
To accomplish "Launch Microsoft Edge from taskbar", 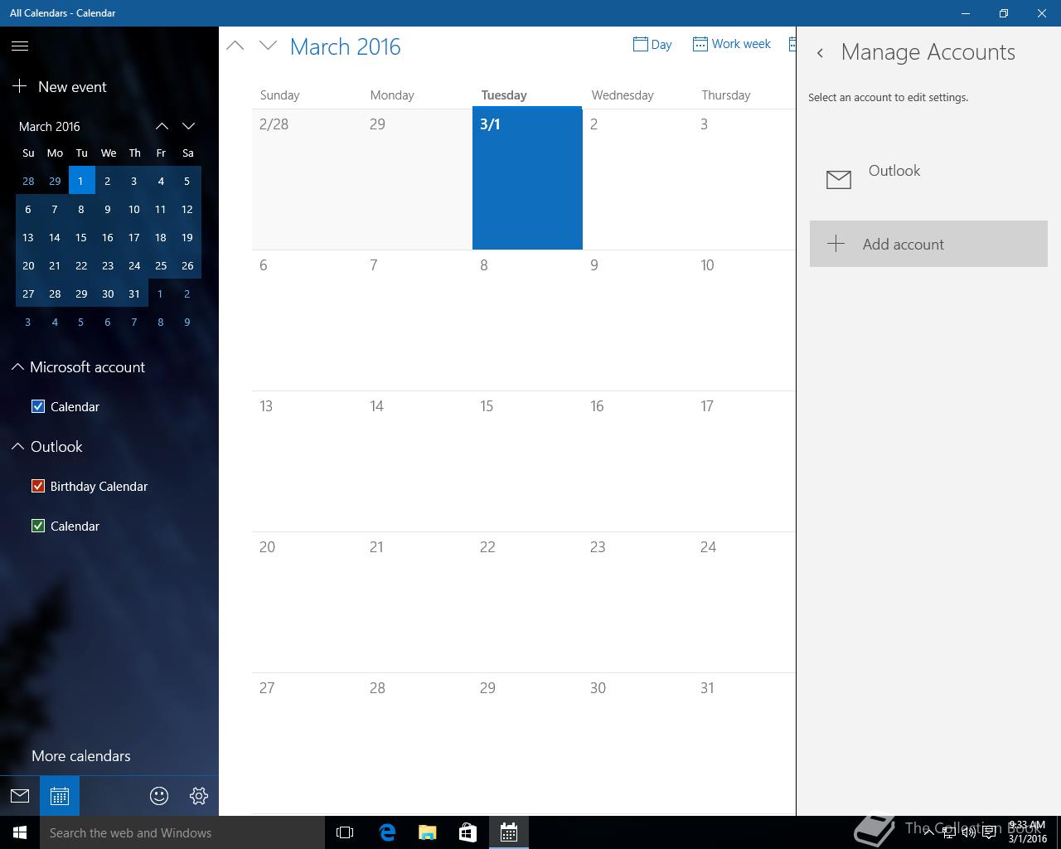I will (x=386, y=832).
